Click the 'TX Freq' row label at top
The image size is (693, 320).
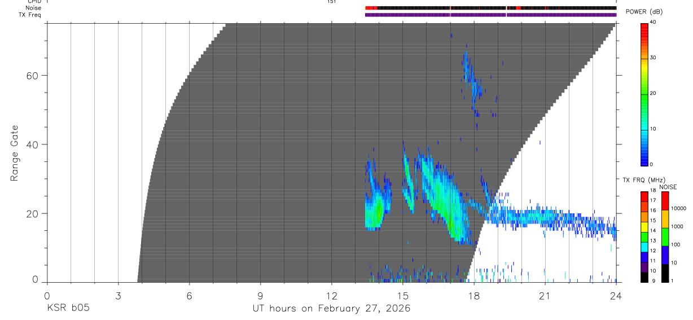(x=30, y=15)
